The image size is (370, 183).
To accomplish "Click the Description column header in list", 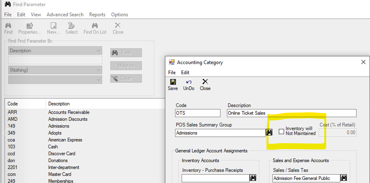I will (x=105, y=104).
